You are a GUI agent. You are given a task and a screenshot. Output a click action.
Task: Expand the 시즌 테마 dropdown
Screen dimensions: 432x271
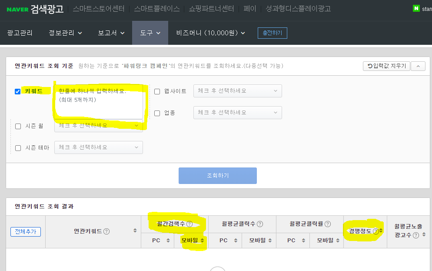(98, 147)
